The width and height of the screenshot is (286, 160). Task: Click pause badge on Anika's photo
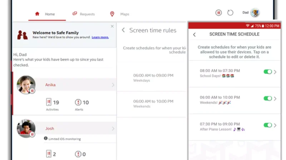(32, 91)
